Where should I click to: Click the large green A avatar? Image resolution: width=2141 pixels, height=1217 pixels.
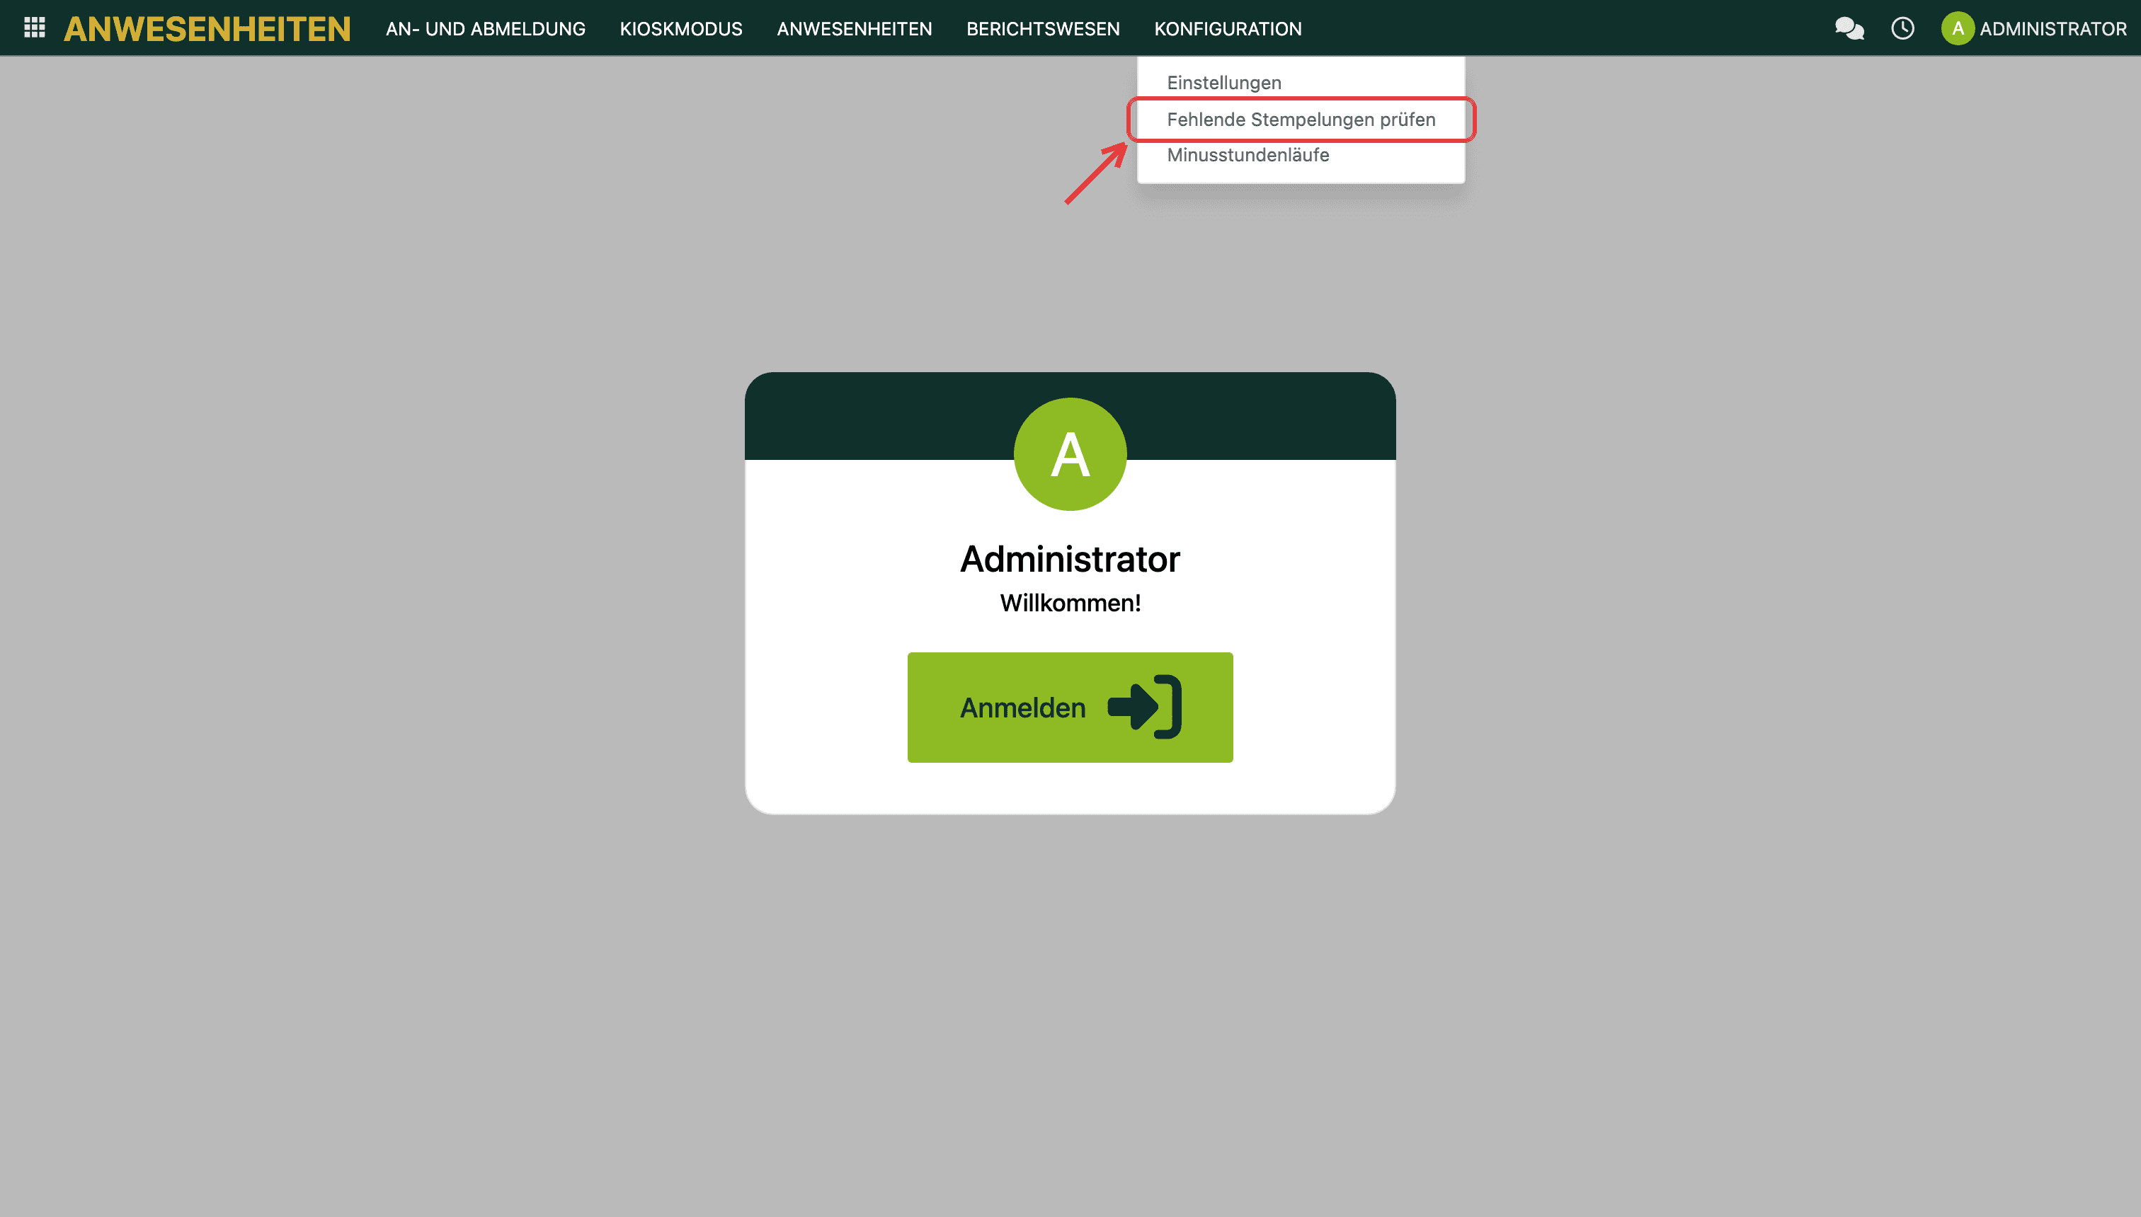(x=1070, y=454)
